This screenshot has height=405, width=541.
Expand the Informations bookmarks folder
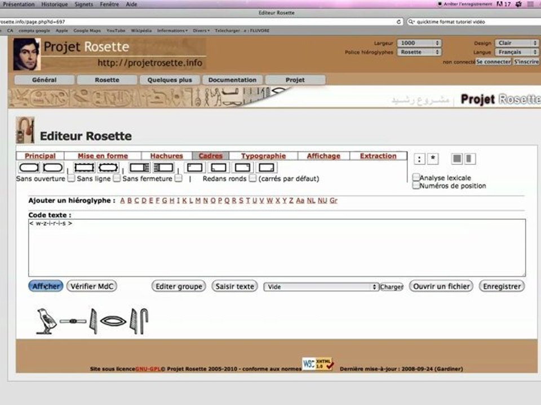point(172,30)
